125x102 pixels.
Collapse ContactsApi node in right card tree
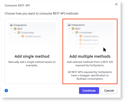click(x=73, y=32)
